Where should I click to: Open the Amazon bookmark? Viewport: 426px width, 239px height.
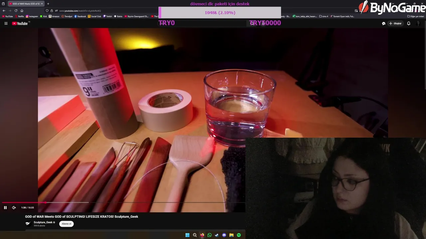(54, 16)
